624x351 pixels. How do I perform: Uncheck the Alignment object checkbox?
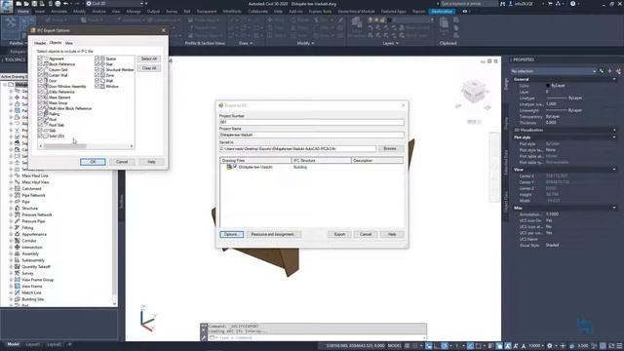[x=40, y=58]
